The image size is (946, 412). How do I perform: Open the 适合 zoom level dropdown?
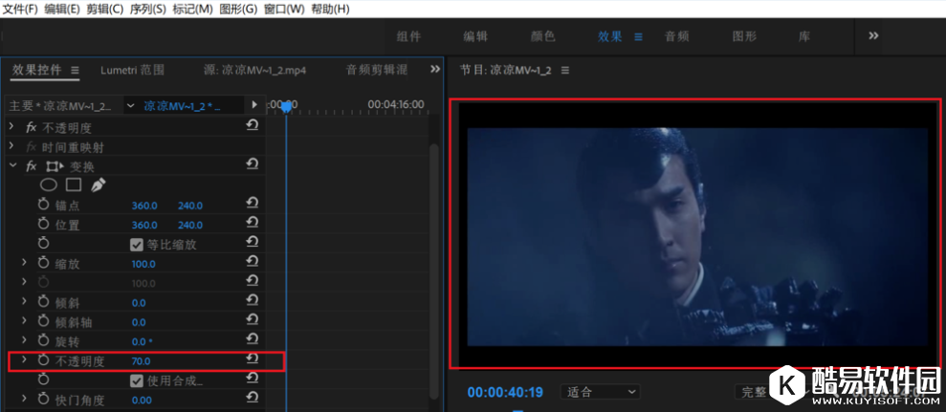(x=601, y=392)
